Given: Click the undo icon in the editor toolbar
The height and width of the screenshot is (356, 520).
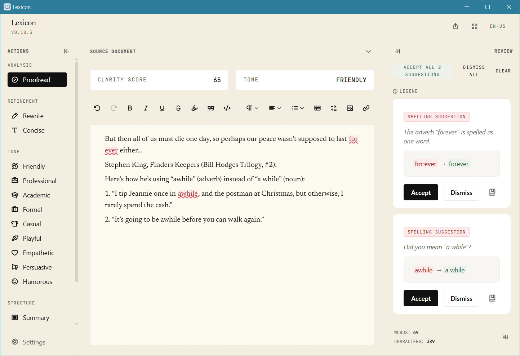Looking at the screenshot, I should (x=97, y=108).
